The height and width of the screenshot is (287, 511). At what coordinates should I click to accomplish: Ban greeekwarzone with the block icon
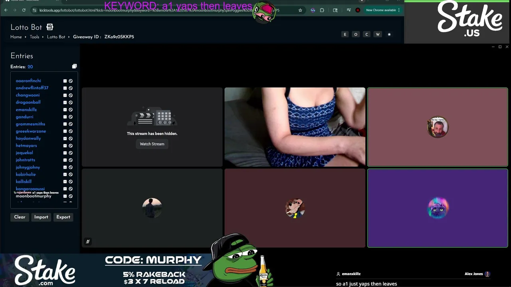click(71, 131)
